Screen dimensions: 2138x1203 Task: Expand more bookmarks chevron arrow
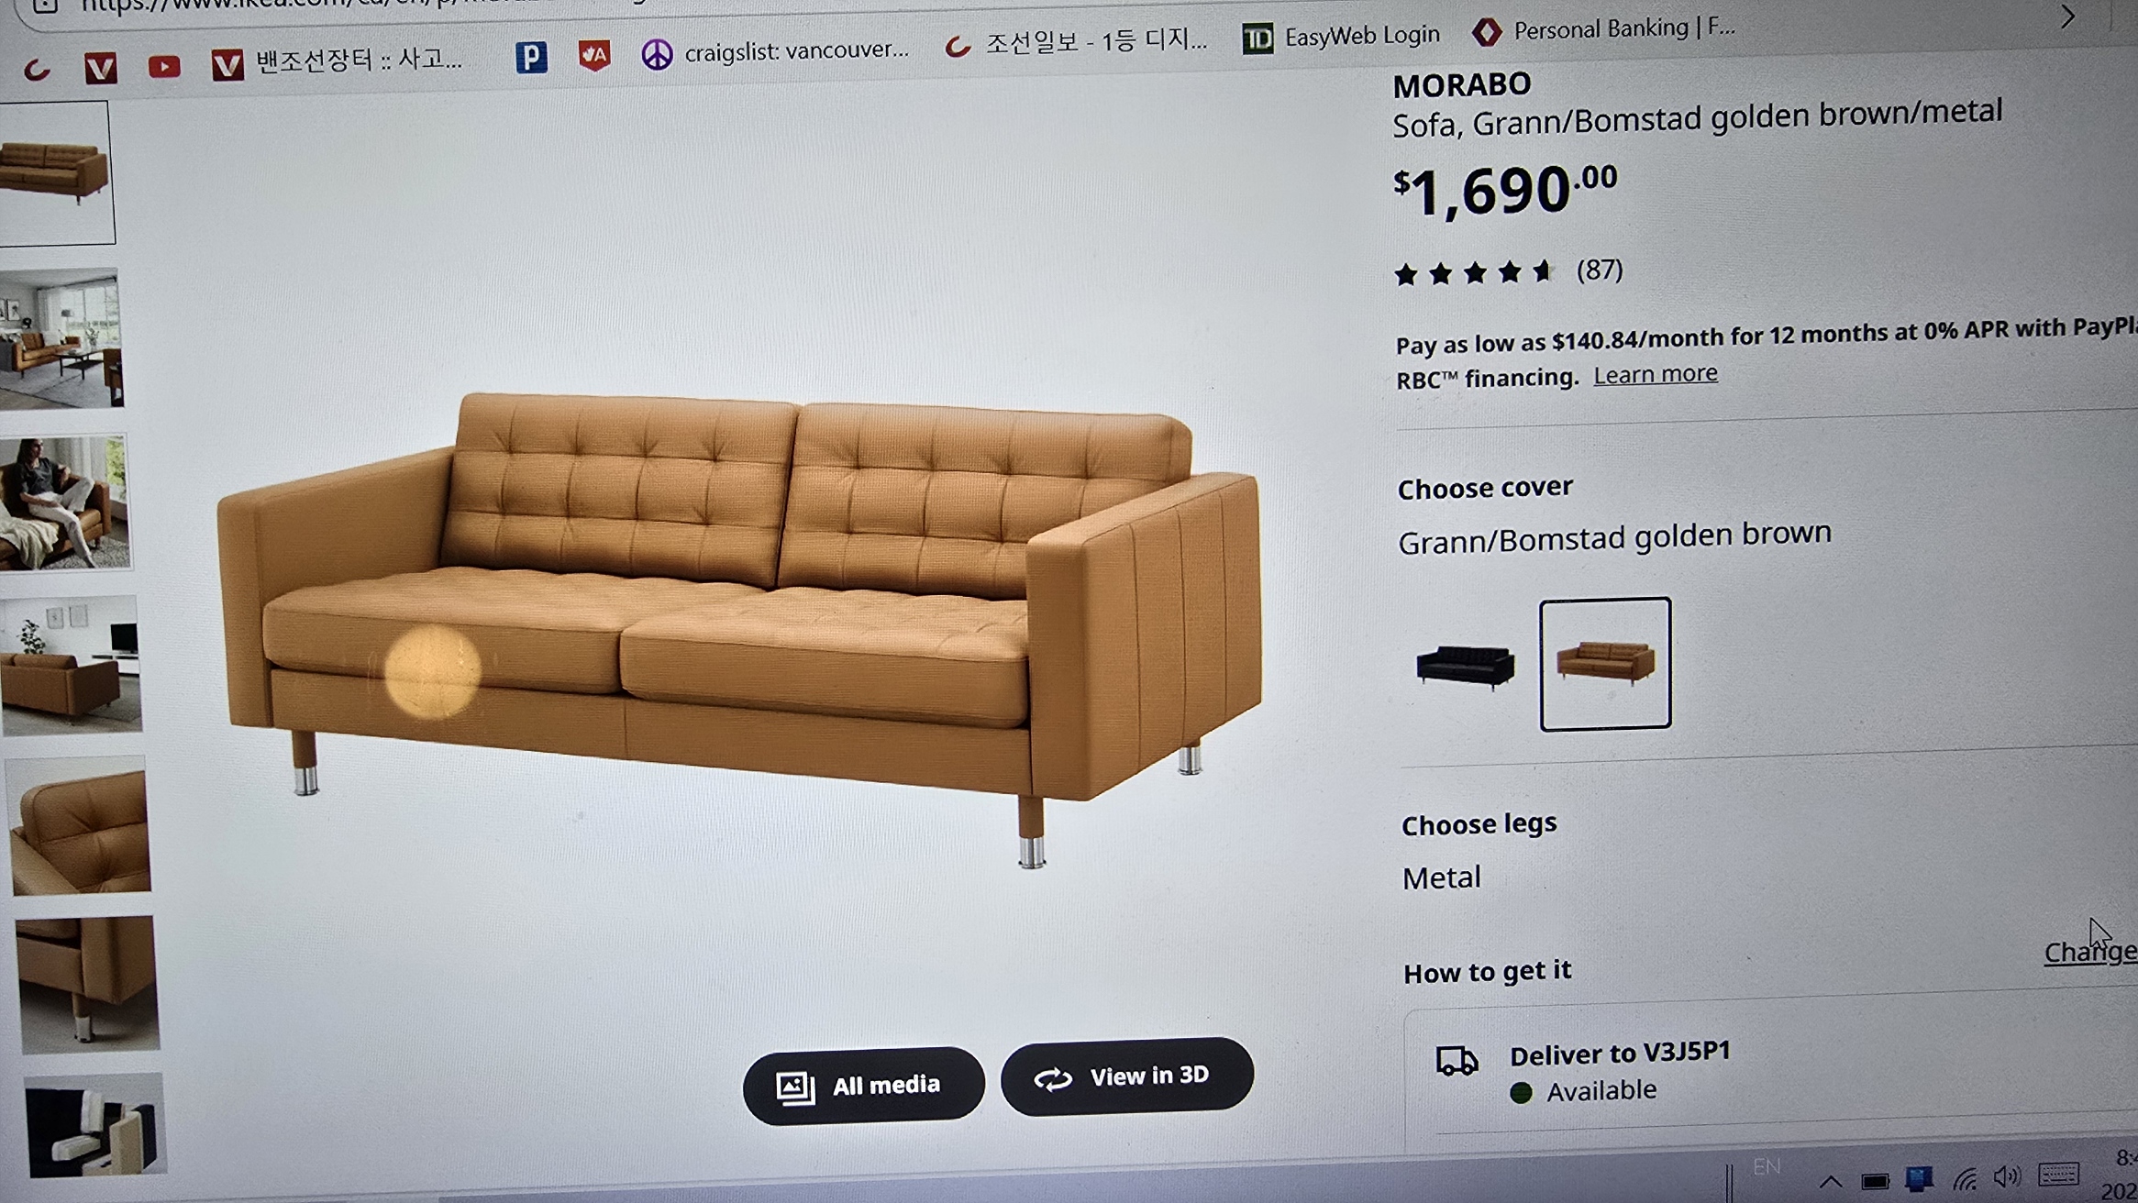click(2066, 17)
